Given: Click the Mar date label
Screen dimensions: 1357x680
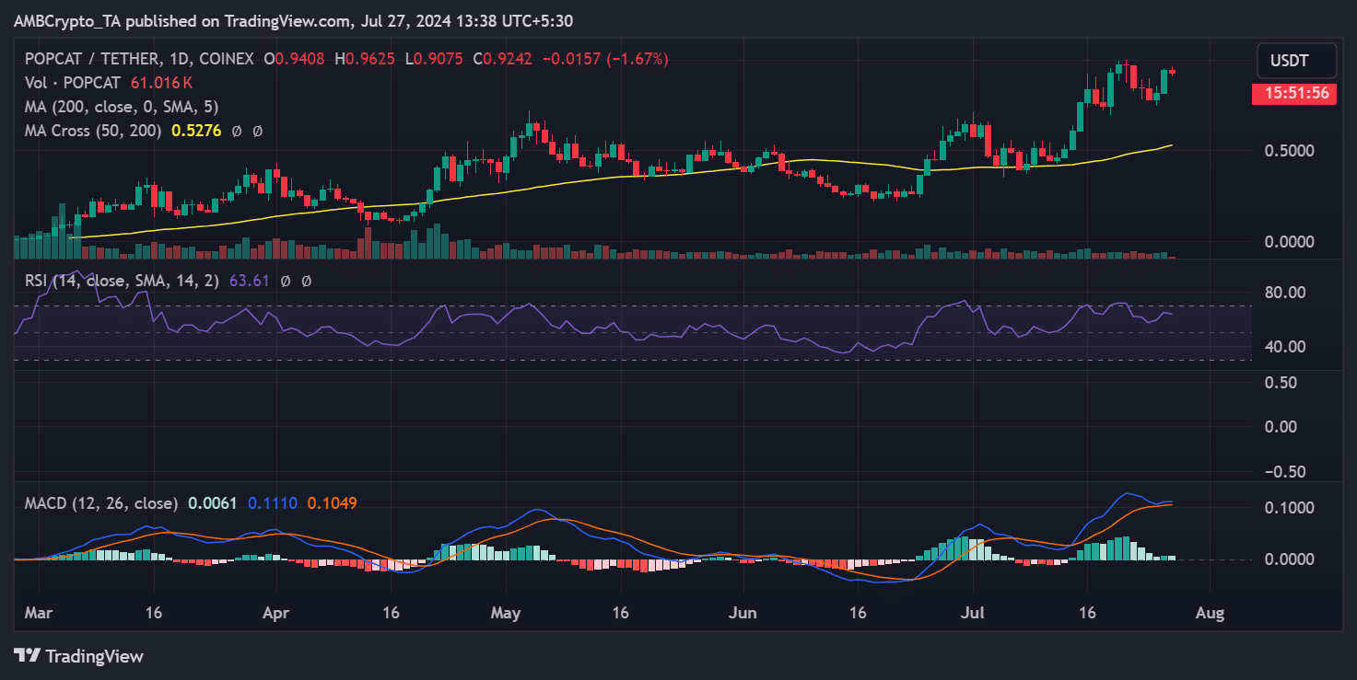Looking at the screenshot, I should point(40,613).
